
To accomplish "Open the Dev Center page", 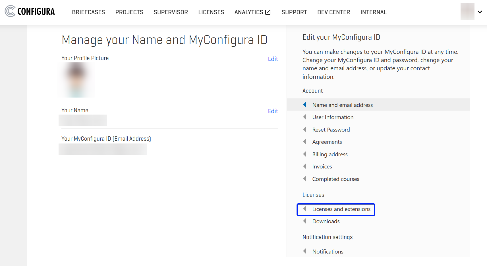I will [334, 12].
